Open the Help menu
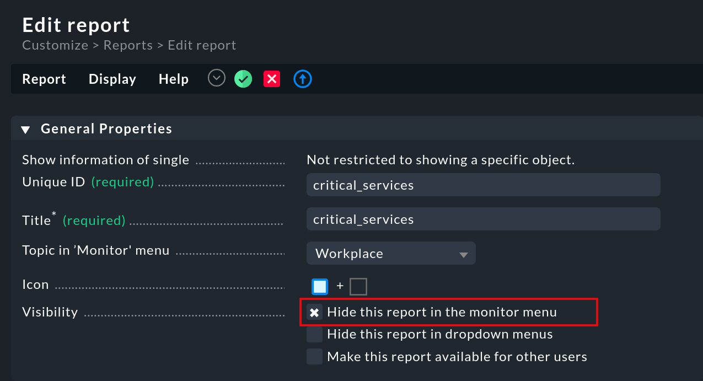 pos(173,78)
